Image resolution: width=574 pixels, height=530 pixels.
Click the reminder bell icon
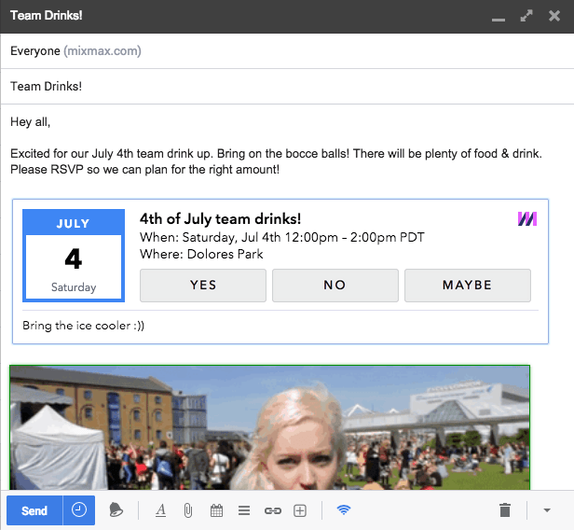tap(116, 510)
